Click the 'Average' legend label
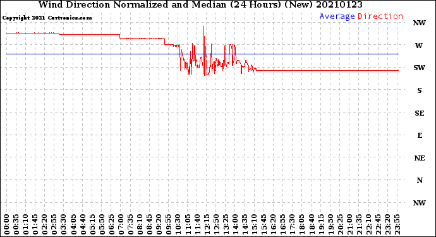436x237 pixels. pyautogui.click(x=337, y=16)
